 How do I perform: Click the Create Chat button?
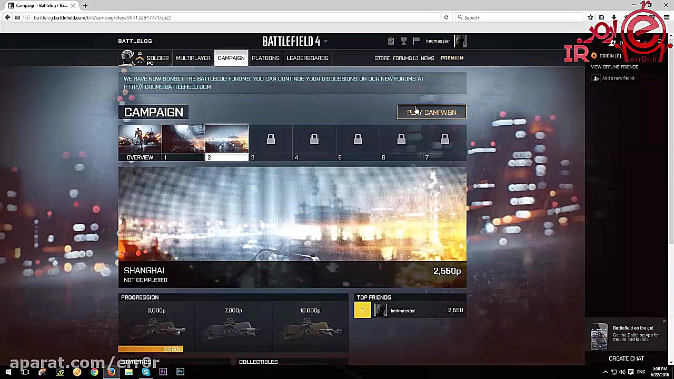click(626, 358)
